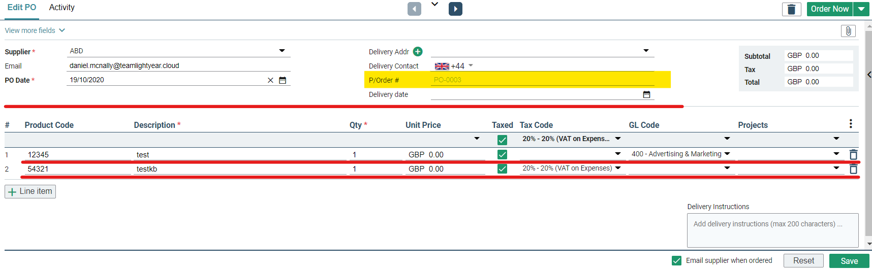Go to previous PO with left arrow
The image size is (872, 269).
pos(414,9)
